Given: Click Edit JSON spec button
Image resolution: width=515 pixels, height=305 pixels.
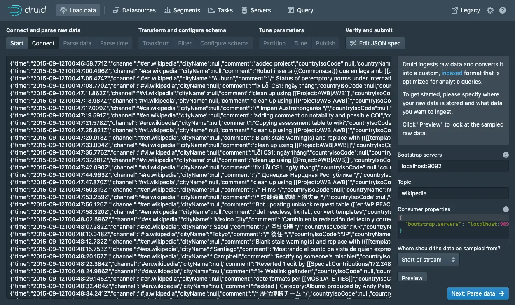Looking at the screenshot, I should point(375,43).
